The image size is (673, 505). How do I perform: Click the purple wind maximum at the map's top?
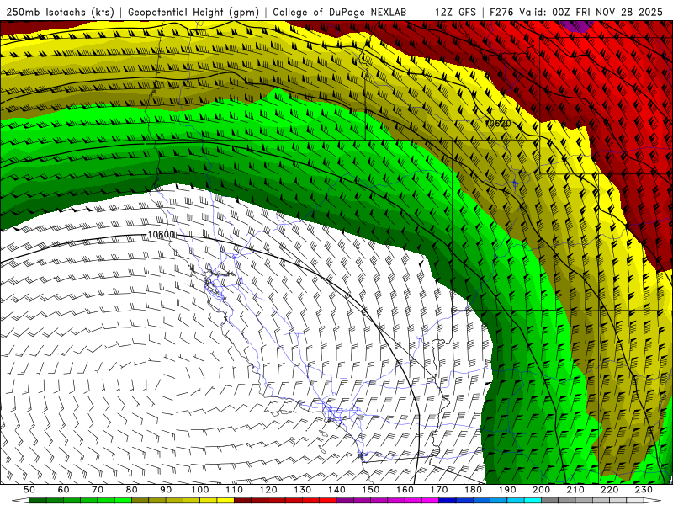(x=577, y=26)
